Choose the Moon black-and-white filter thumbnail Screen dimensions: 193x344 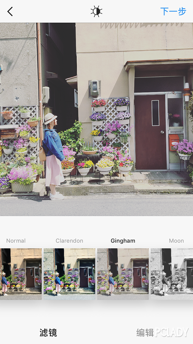point(172,274)
